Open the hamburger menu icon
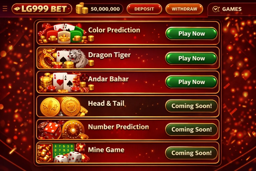This screenshot has height=171, width=256. click(x=5, y=9)
